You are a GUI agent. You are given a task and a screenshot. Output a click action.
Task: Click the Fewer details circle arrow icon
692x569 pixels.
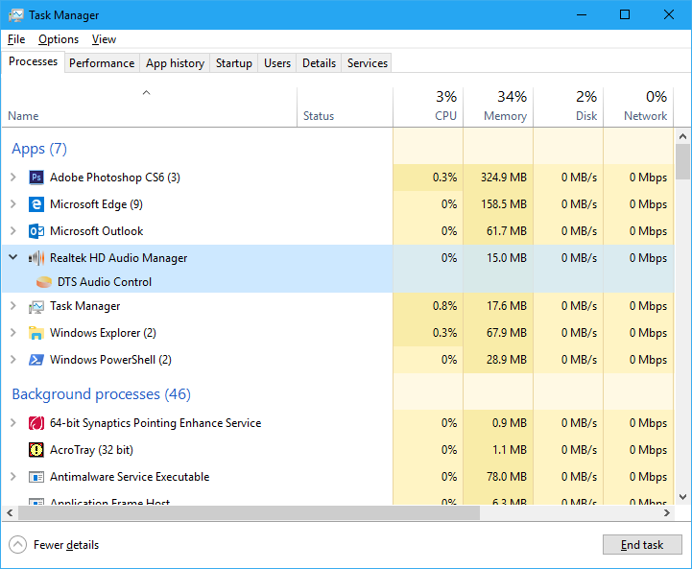[17, 545]
